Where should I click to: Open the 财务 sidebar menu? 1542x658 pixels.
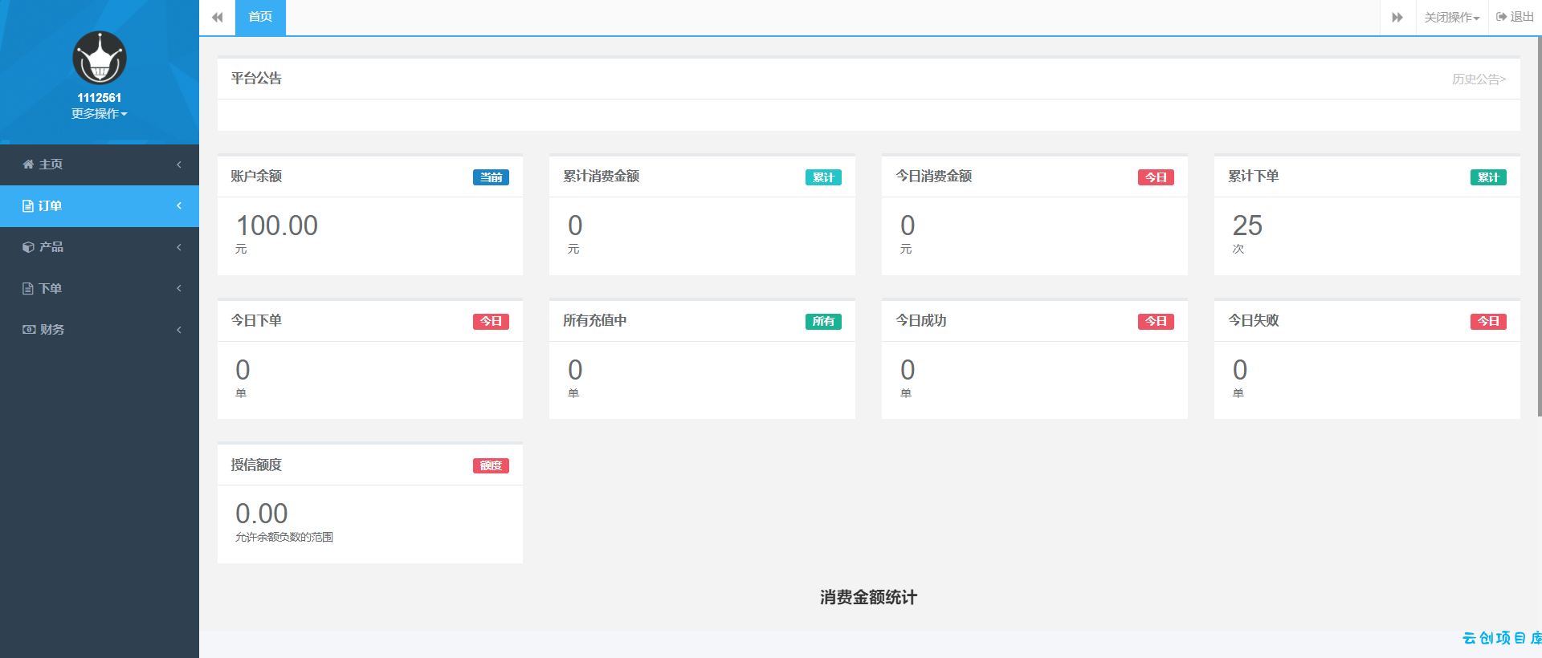[100, 330]
